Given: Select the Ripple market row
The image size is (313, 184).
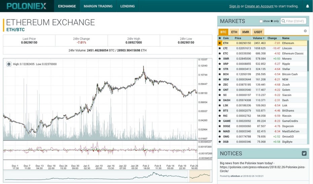Looking at the screenshot, I should 262,64.
